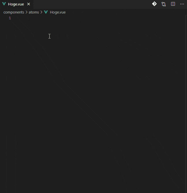187x193 pixels.
Task: Click the Hoge.vue breadcrumb segment
Action: pyautogui.click(x=58, y=12)
